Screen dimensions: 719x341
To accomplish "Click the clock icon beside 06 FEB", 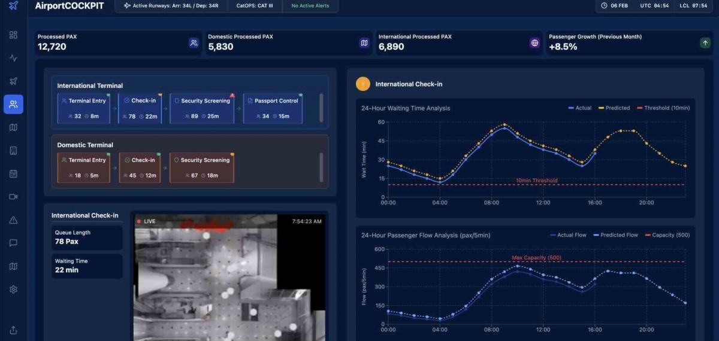I will [603, 6].
